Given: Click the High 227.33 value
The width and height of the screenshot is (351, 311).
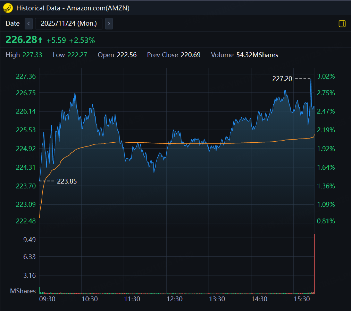Looking at the screenshot, I should click(x=32, y=55).
